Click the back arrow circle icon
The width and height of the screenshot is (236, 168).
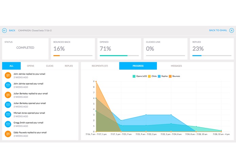(4, 30)
